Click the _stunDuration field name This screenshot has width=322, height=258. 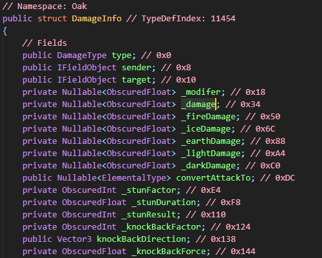point(164,203)
